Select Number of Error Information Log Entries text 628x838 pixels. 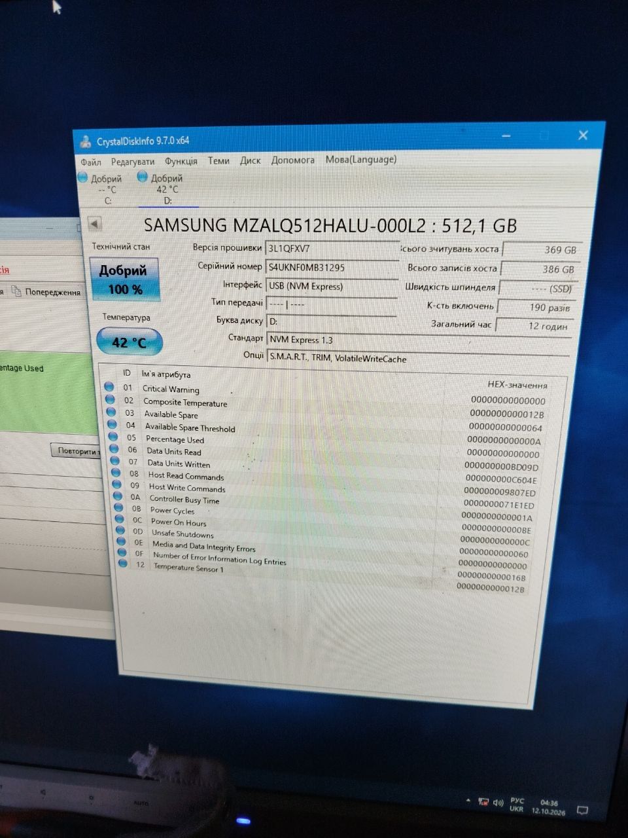pyautogui.click(x=219, y=558)
